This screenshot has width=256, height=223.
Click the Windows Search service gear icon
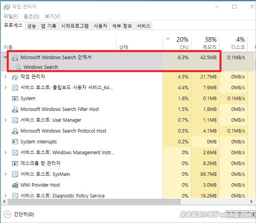[18, 67]
